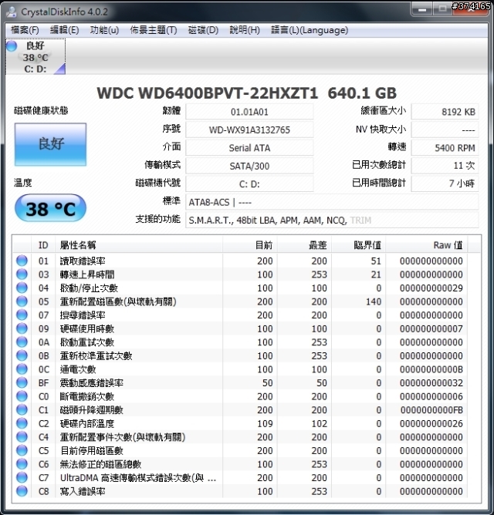Click the status orb for row 01 讀取錯誤率
The width and height of the screenshot is (494, 515).
pos(22,261)
